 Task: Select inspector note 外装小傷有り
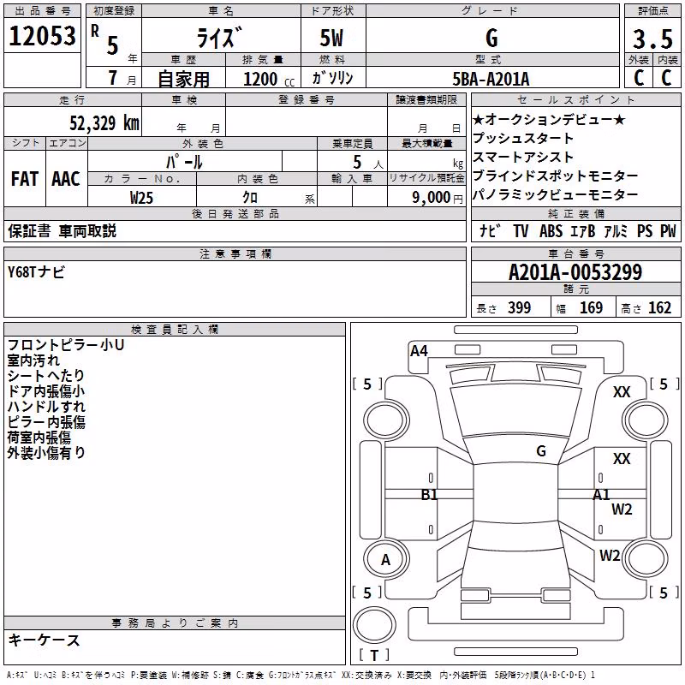pos(46,453)
